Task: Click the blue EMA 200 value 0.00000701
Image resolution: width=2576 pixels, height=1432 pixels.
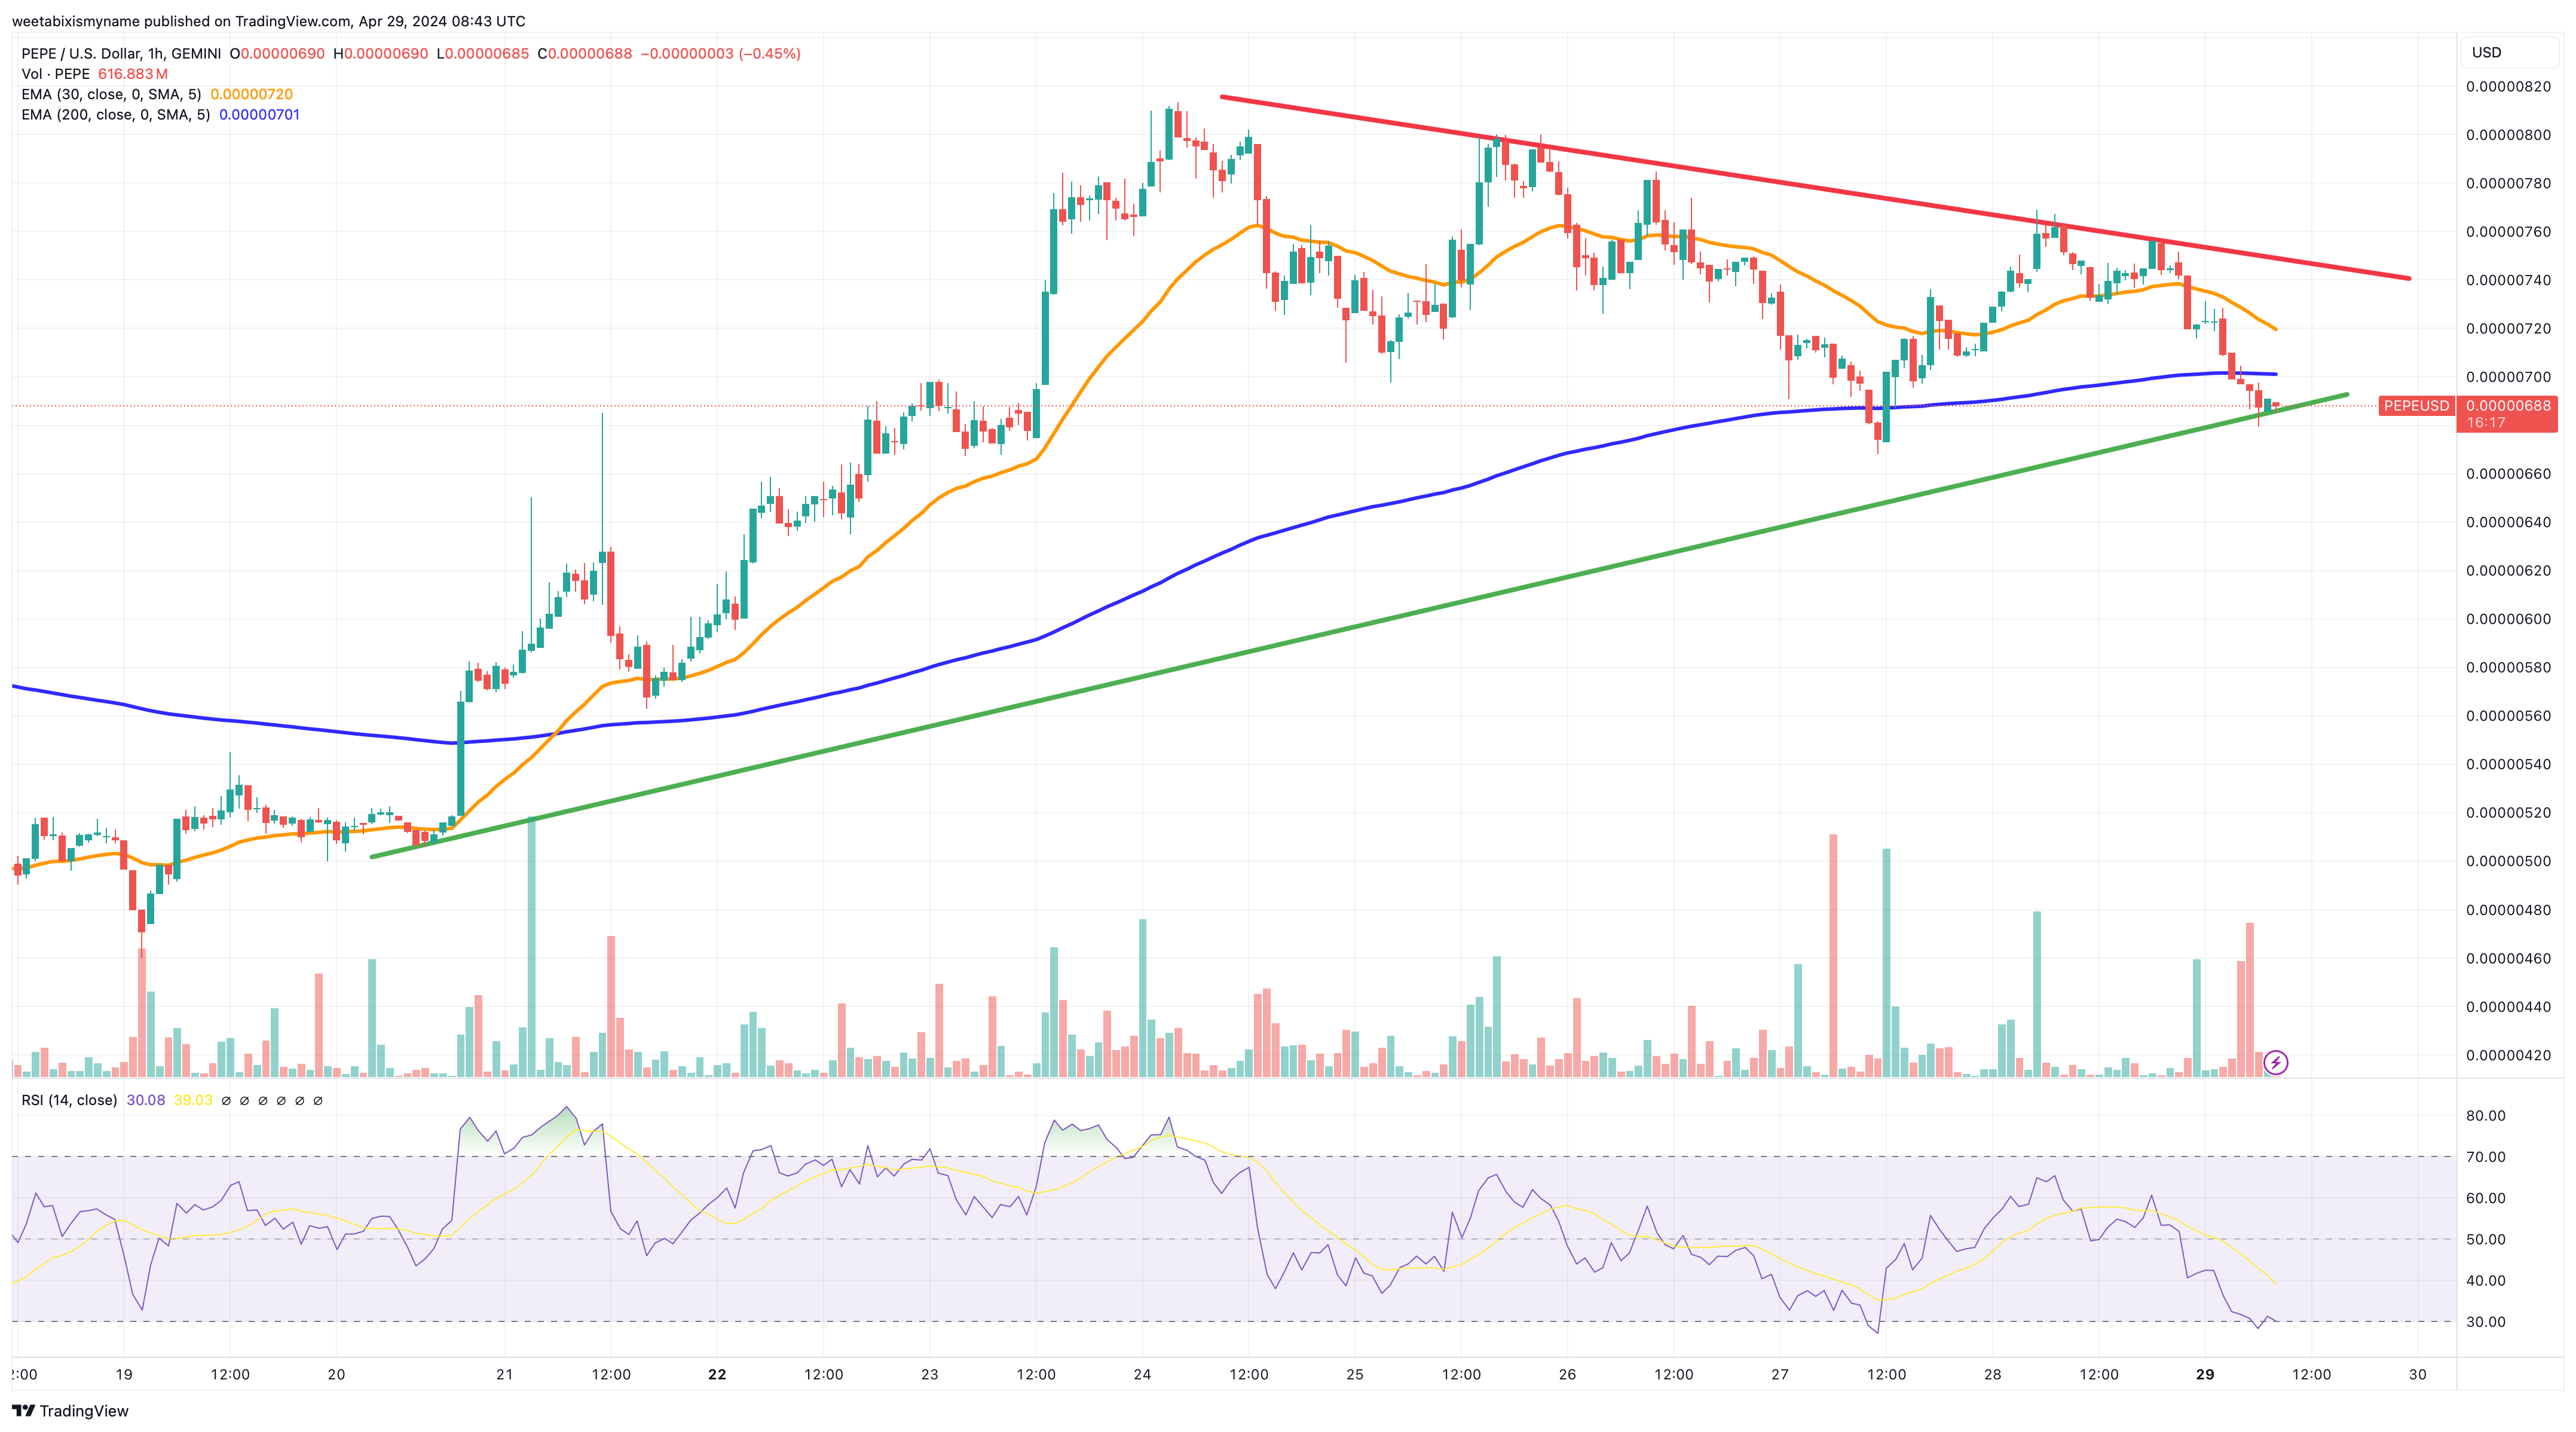Action: [259, 115]
